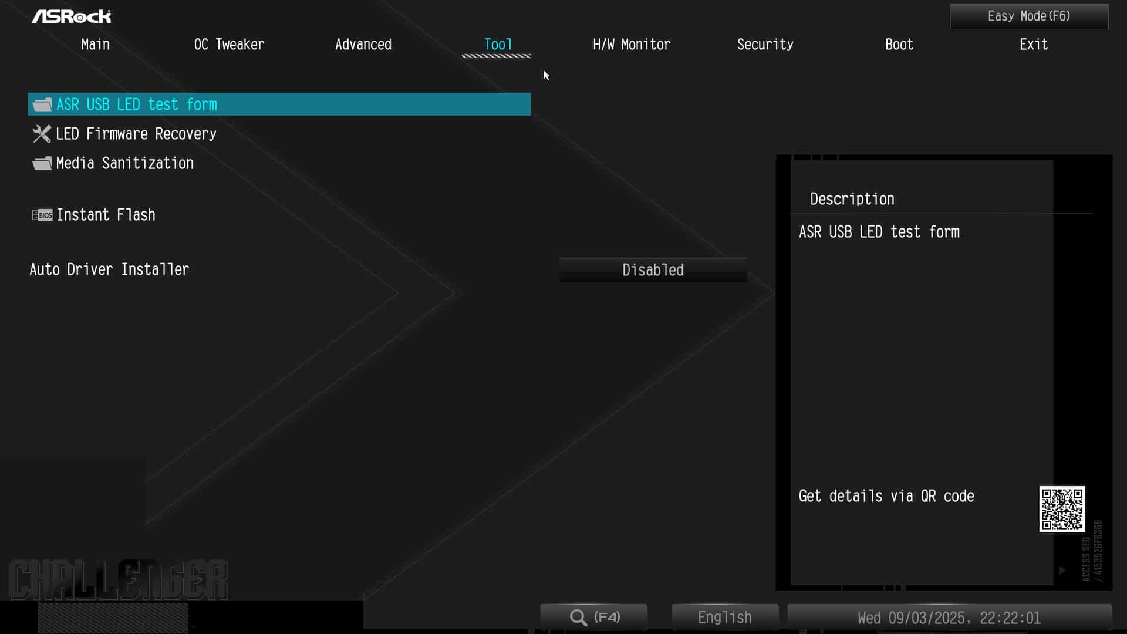Click the LED Firmware Recovery tools icon
The image size is (1127, 634).
click(x=42, y=134)
